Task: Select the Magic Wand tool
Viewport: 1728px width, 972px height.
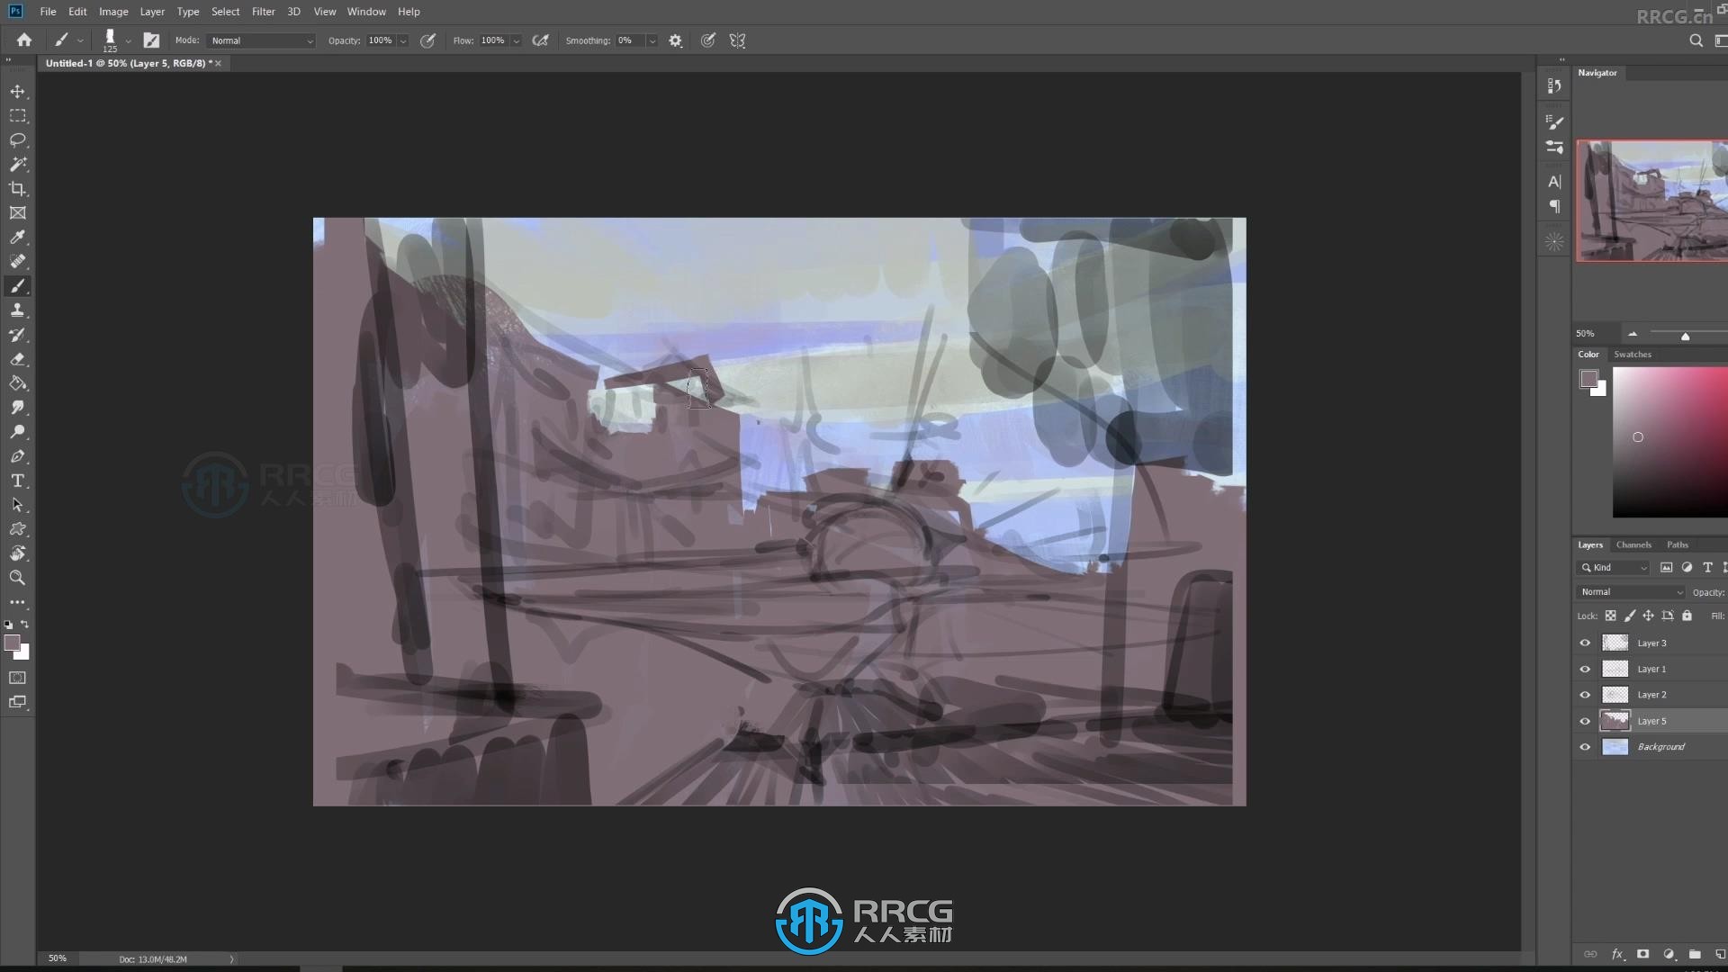Action: [17, 165]
